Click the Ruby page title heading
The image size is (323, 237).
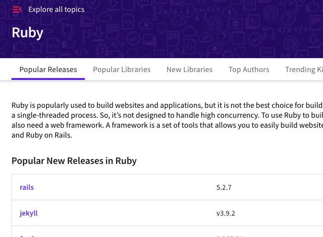click(x=27, y=33)
